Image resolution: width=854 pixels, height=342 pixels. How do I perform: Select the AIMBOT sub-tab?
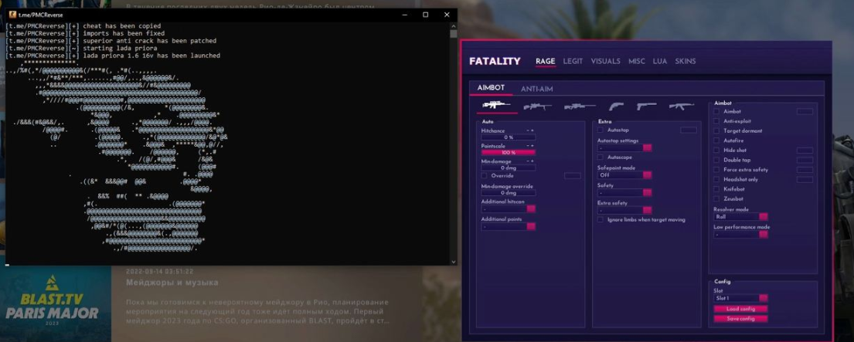(492, 88)
